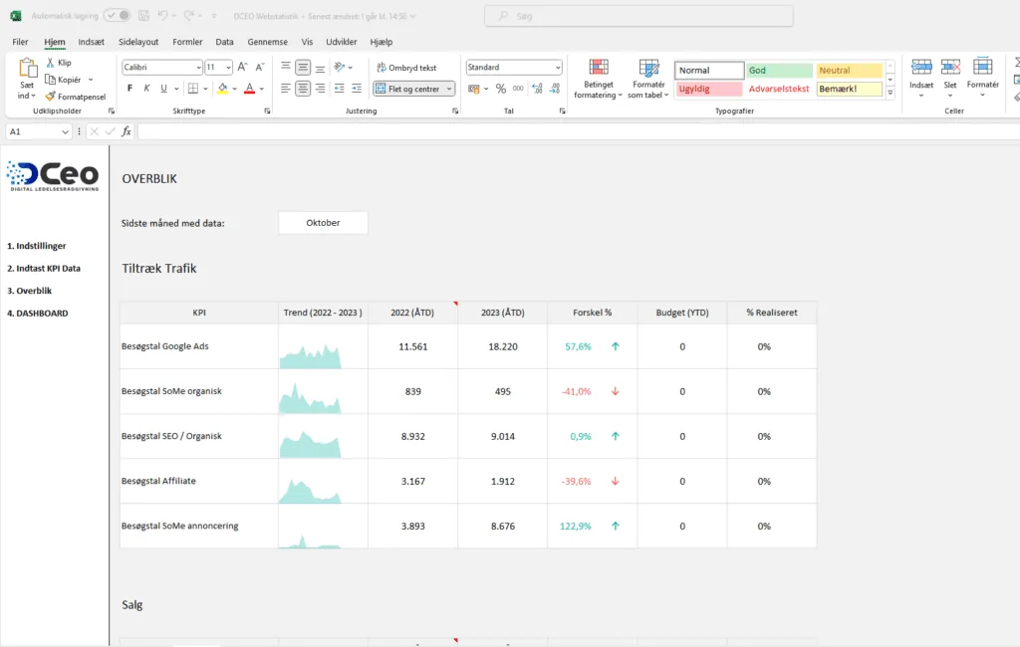Apply the God cell style

pos(779,71)
